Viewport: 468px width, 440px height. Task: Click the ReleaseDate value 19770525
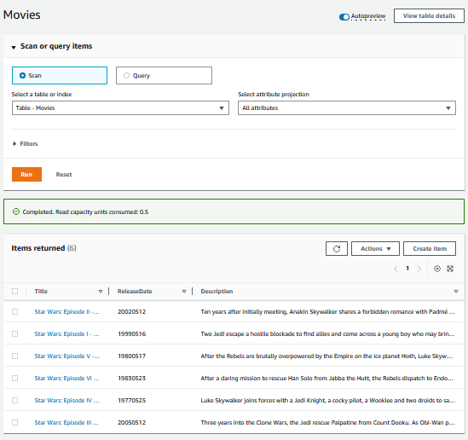click(x=131, y=400)
